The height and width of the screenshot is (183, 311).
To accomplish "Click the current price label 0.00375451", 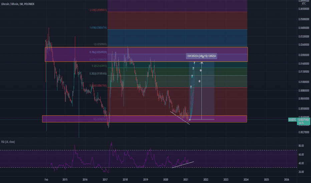I will click(x=304, y=120).
